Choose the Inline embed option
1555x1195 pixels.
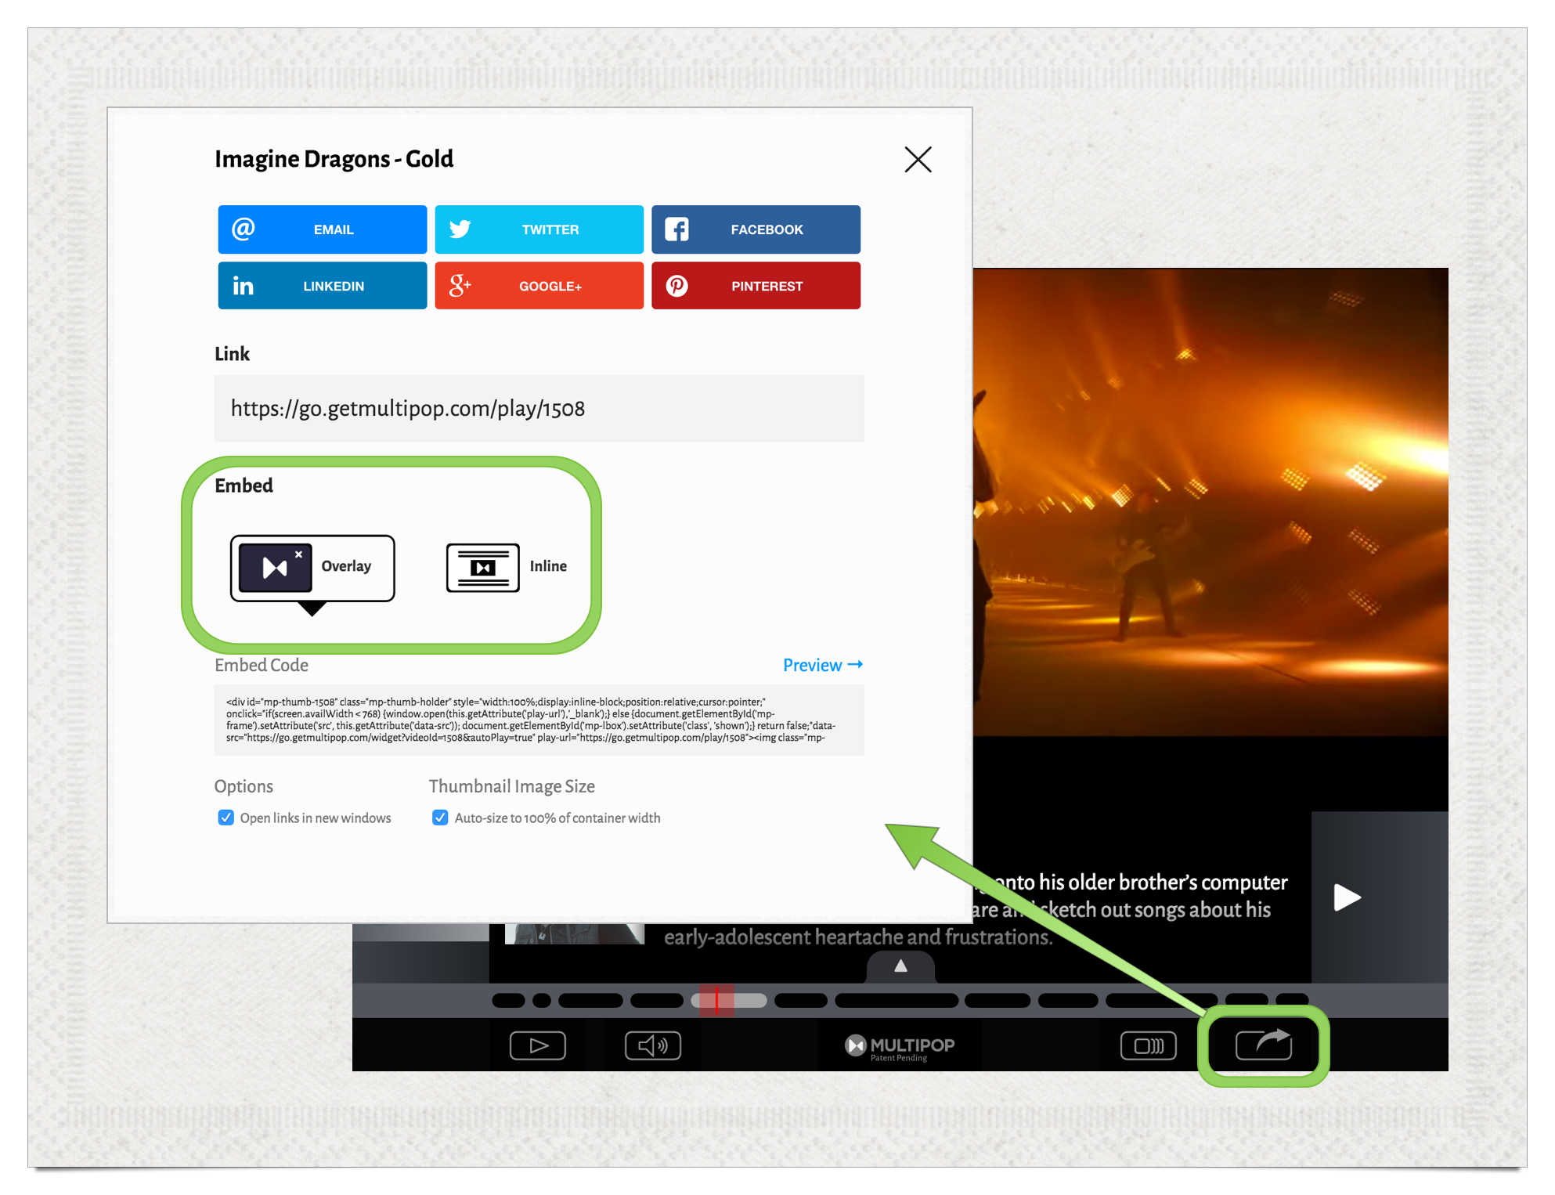(507, 567)
